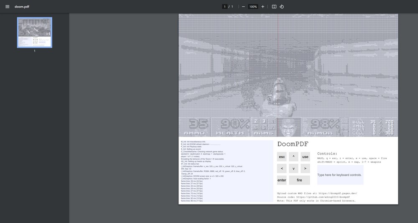The width and height of the screenshot is (418, 223).
Task: Click the 'Source code' GitHub line
Action: pyautogui.click(x=313, y=197)
